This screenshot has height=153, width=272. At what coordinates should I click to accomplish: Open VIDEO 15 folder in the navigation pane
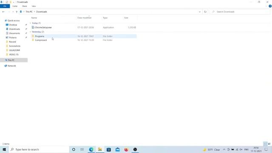[14, 54]
